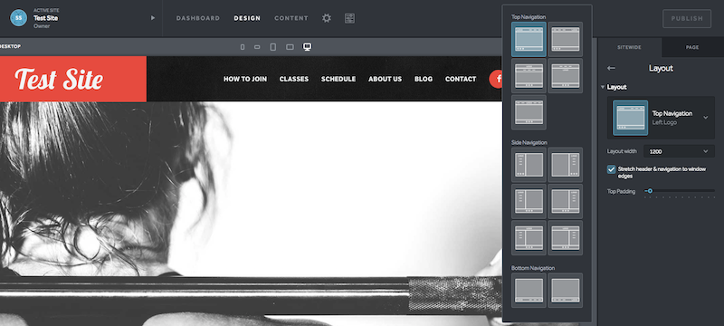Pick the third Top Navigation layout thumbnail
Screen dimensions: 724x326
529,76
